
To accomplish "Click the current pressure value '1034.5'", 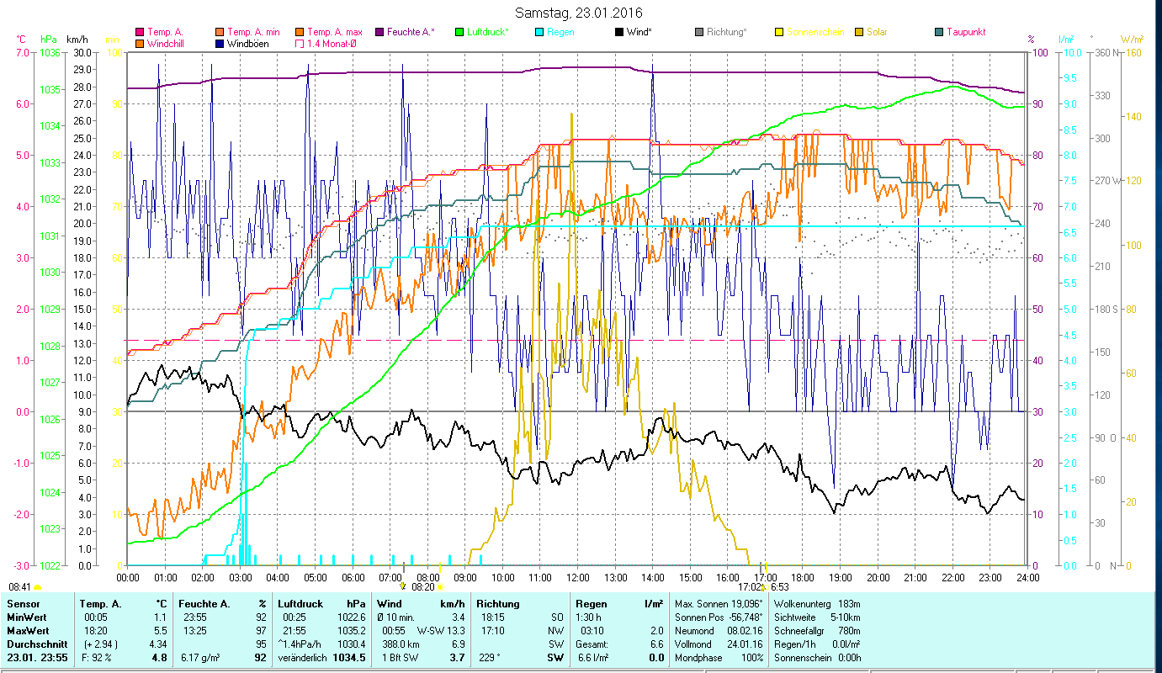I will (348, 658).
